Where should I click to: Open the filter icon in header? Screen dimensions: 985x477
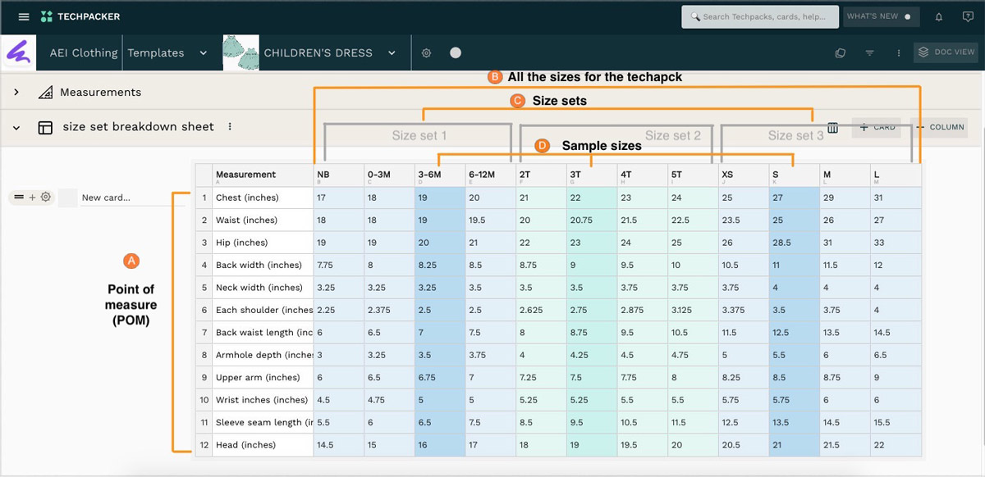click(x=869, y=52)
